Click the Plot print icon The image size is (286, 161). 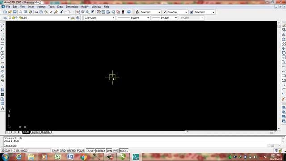(21, 12)
